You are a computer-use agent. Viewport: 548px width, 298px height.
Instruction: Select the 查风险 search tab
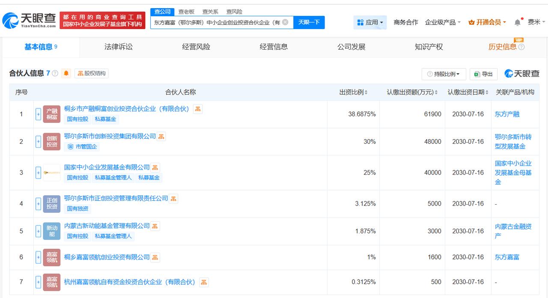(x=234, y=12)
